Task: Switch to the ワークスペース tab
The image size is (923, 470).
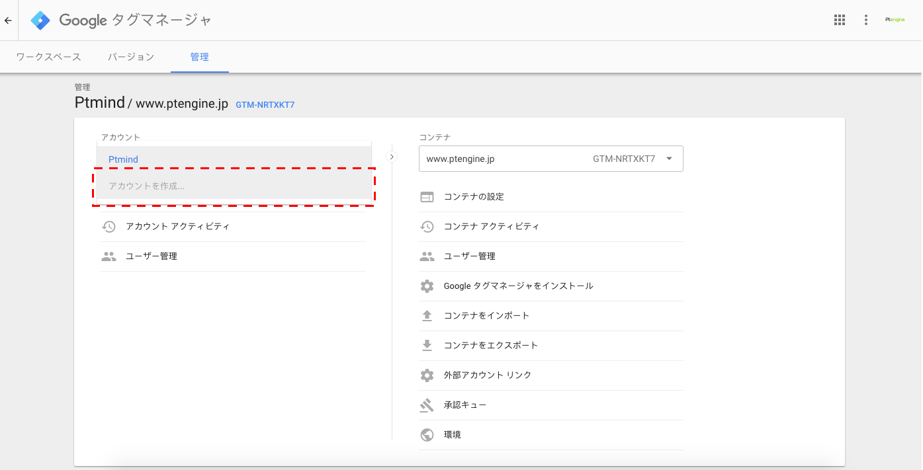Action: click(48, 57)
